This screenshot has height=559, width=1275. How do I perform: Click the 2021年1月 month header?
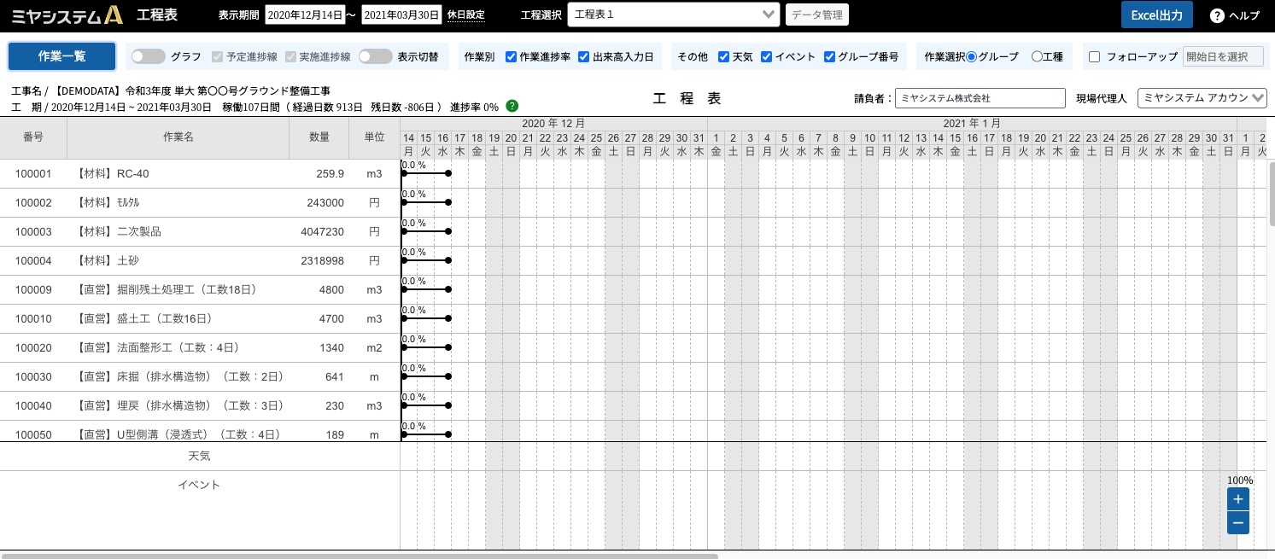972,123
